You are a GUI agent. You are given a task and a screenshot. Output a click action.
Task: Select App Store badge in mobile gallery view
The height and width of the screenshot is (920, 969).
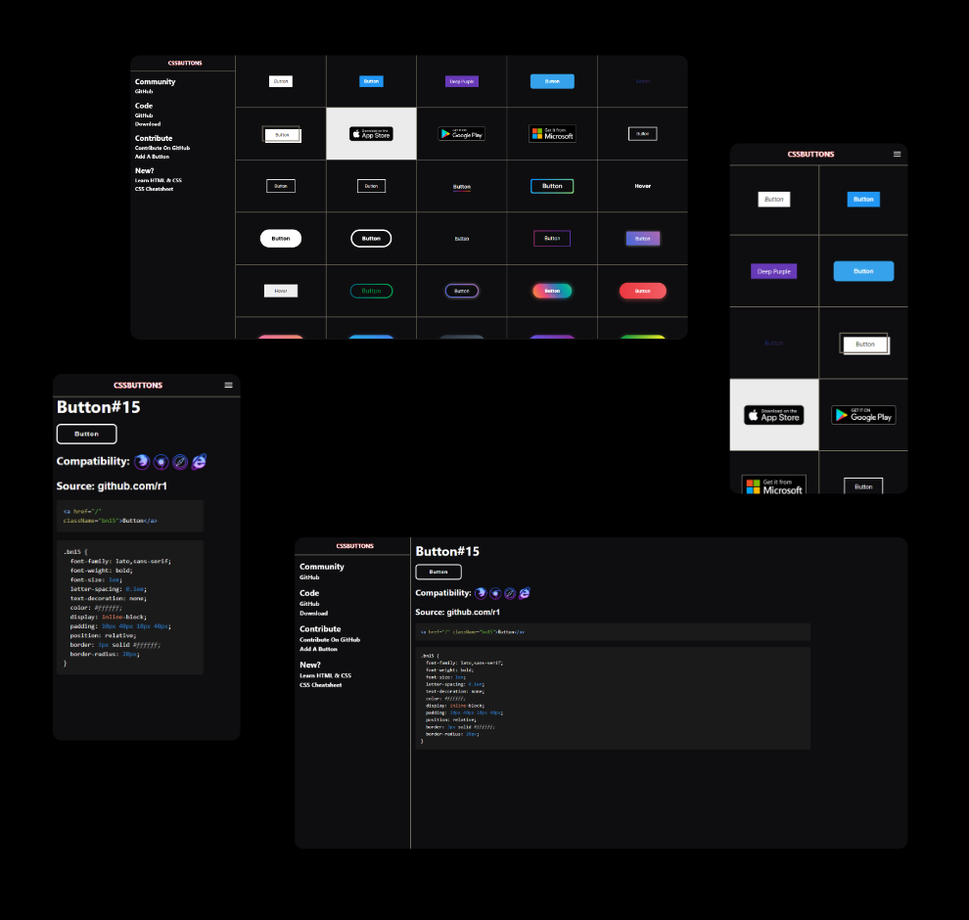pos(773,415)
